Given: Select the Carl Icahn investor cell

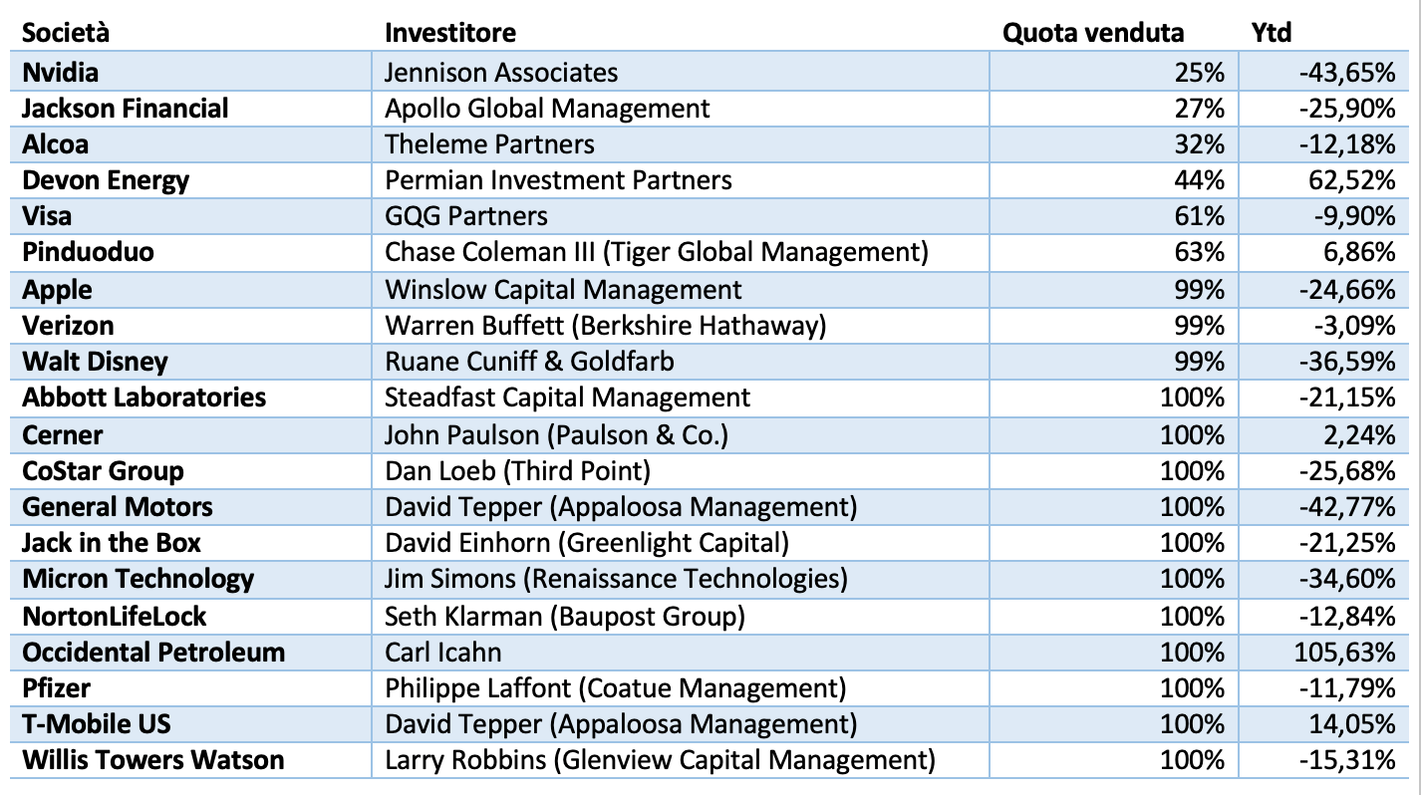Looking at the screenshot, I should 442,653.
